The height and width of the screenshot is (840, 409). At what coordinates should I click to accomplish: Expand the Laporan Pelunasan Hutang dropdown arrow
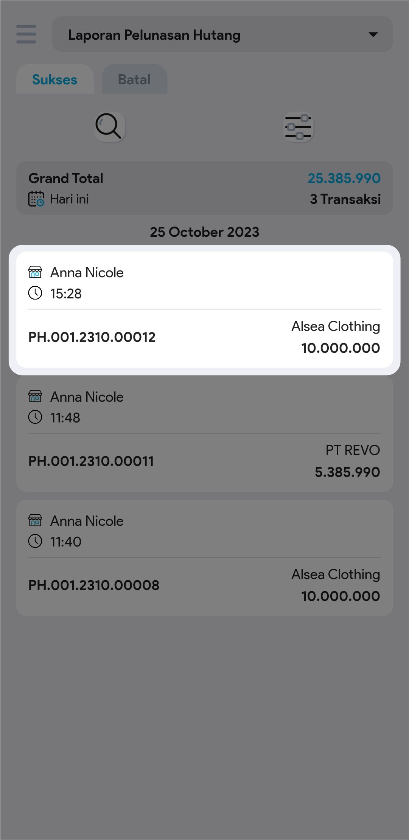pyautogui.click(x=373, y=35)
